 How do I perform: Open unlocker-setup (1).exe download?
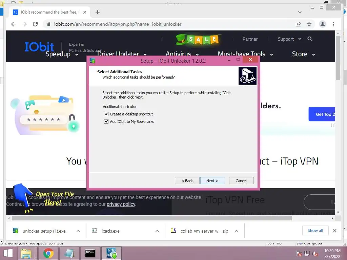(x=44, y=231)
